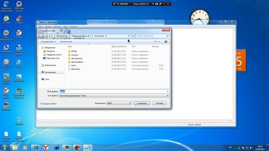Viewport: 269px width, 151px height.
Task: Open Вид menu in Notepad
Action: click(x=66, y=26)
